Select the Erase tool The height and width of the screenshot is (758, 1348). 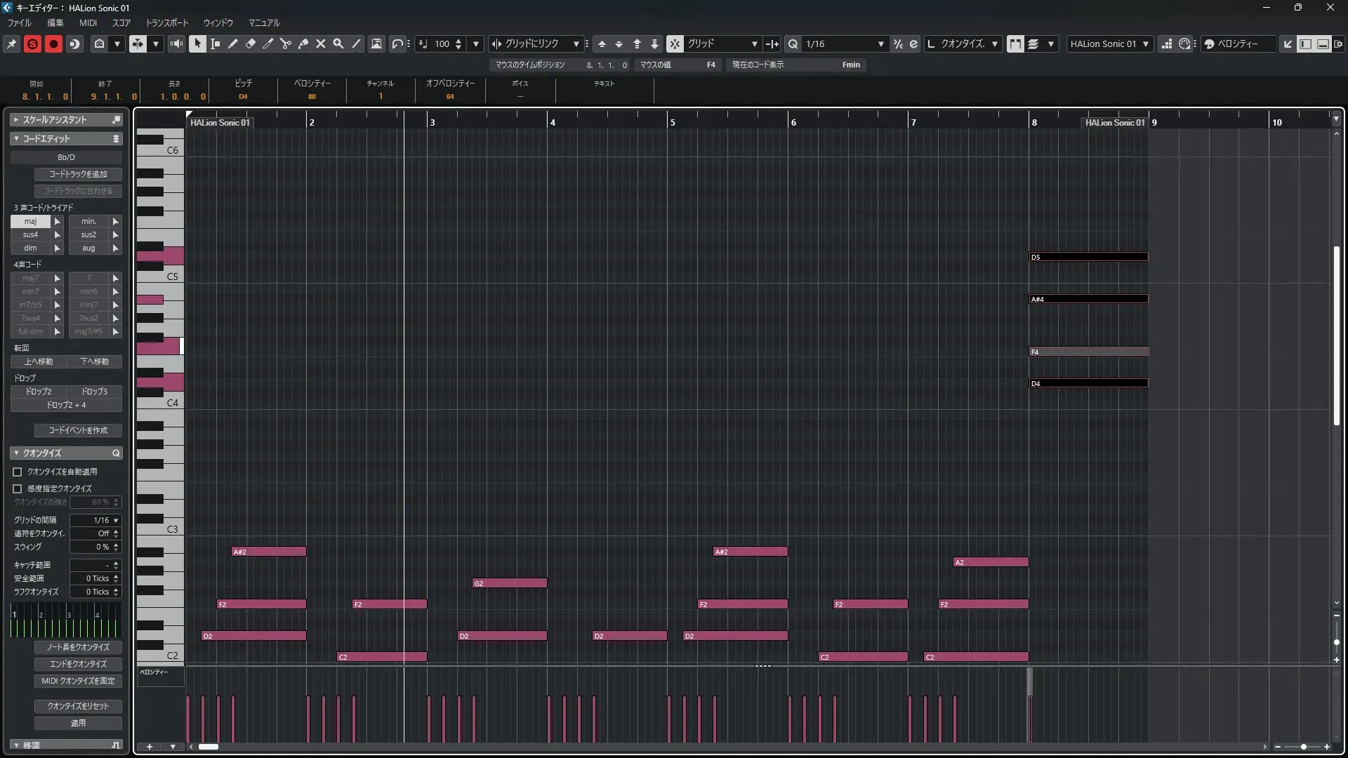point(251,44)
